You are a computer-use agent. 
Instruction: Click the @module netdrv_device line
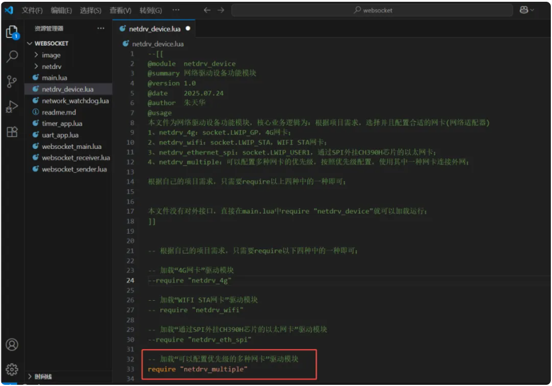click(x=192, y=64)
